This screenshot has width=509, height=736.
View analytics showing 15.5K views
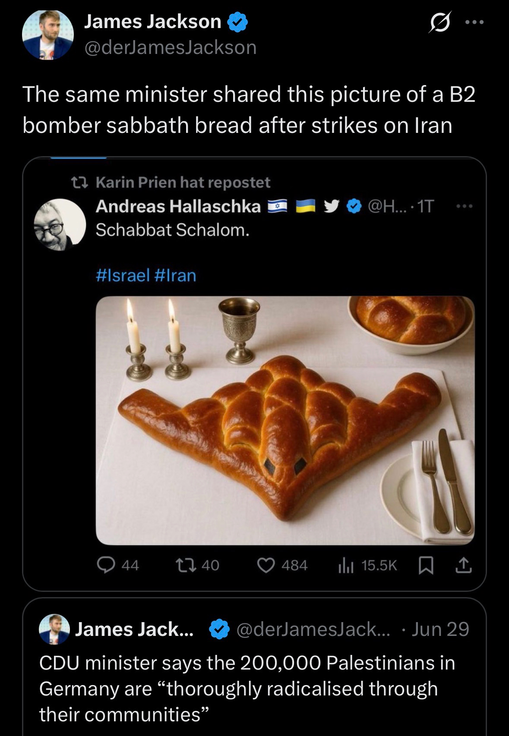tap(346, 565)
